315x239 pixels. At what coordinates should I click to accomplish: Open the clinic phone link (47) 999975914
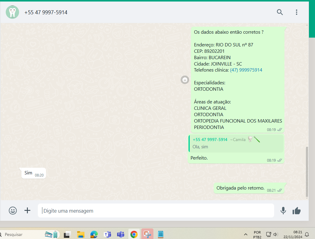(x=246, y=70)
